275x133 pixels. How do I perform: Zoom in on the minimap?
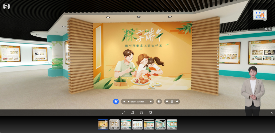[x=266, y=29]
